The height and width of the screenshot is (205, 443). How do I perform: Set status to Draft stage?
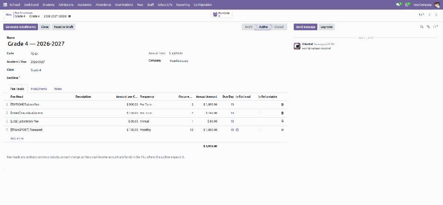click(249, 27)
